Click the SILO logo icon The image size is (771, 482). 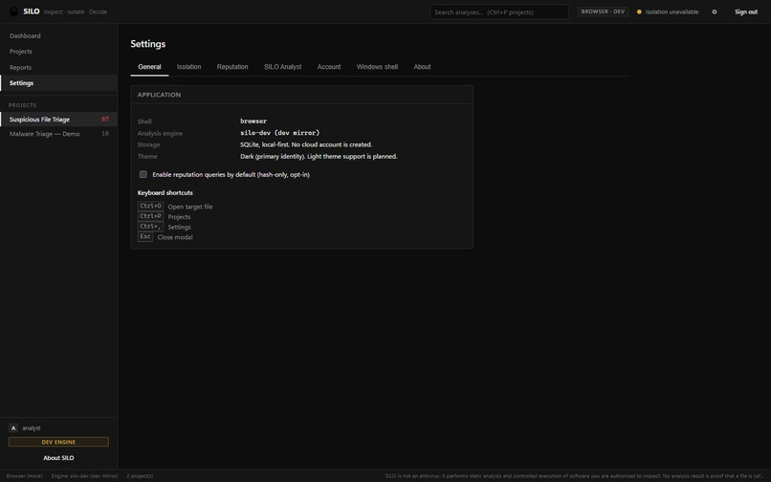pyautogui.click(x=13, y=11)
